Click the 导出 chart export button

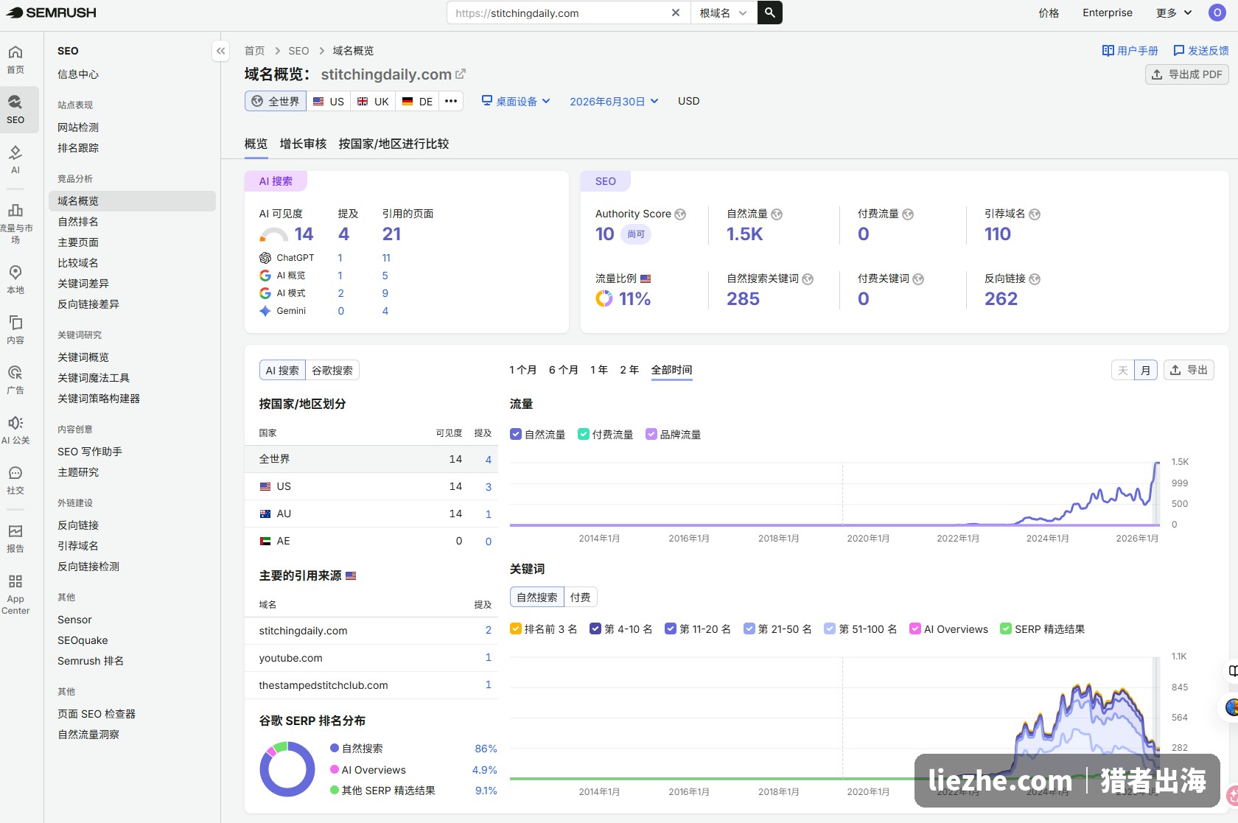tap(1189, 370)
